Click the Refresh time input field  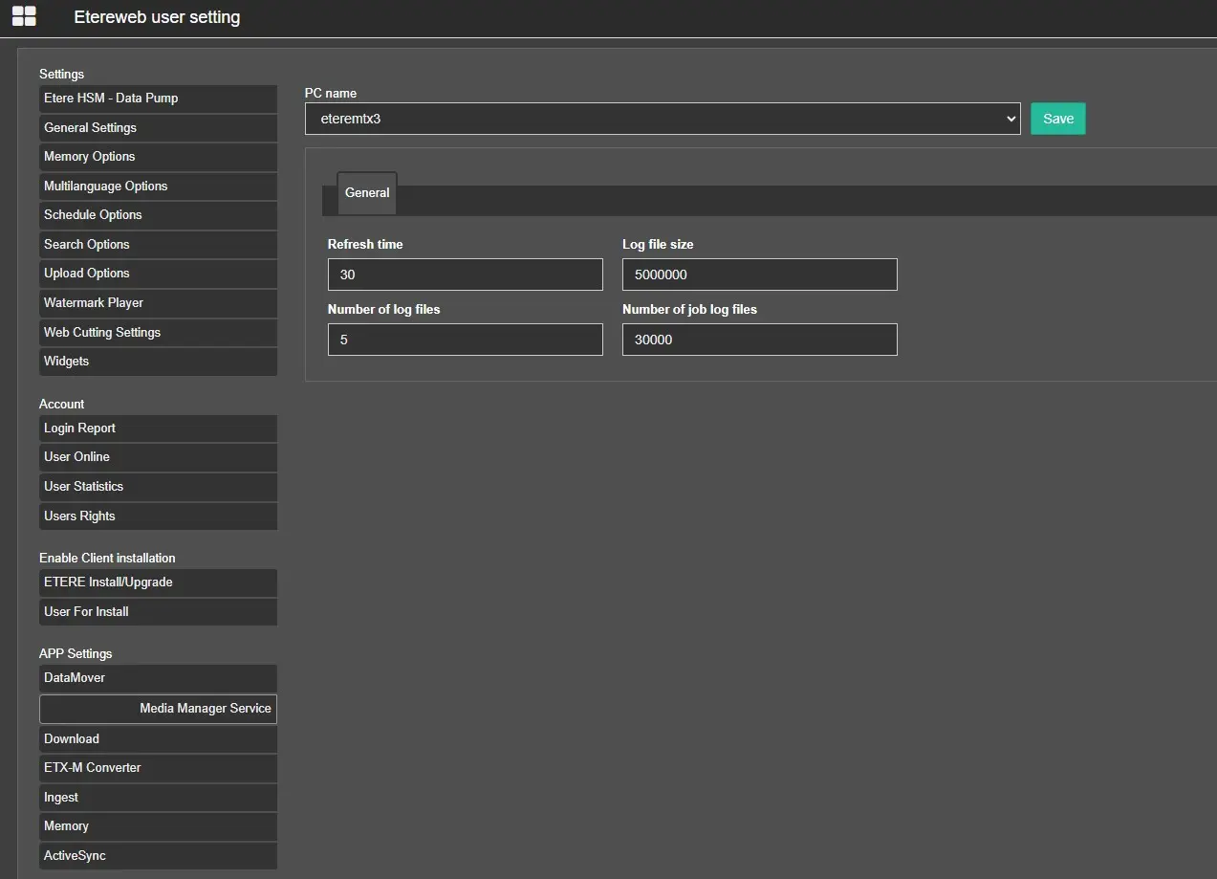point(465,275)
